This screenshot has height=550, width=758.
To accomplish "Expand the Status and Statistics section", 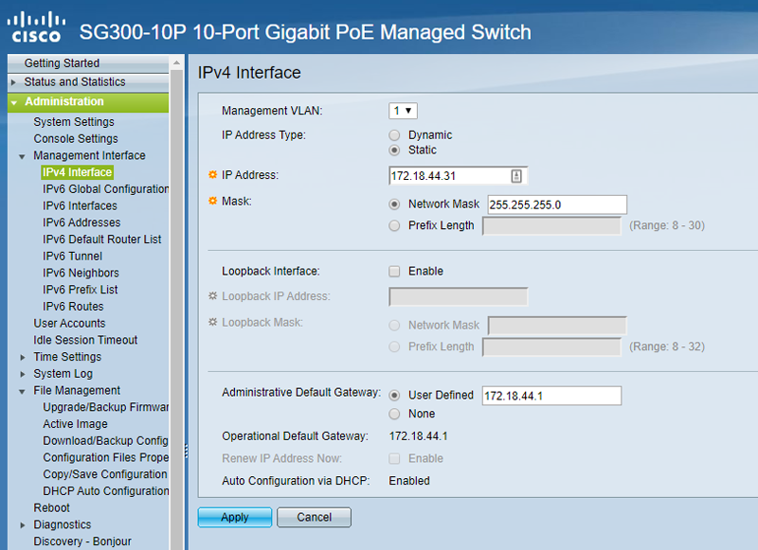I will (13, 82).
